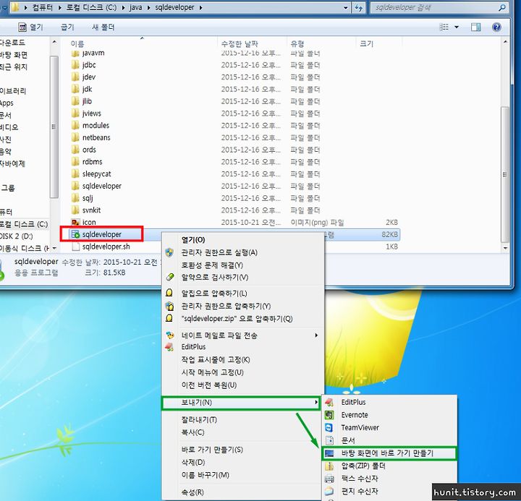Select the sleepycat folder icon

pyautogui.click(x=75, y=174)
